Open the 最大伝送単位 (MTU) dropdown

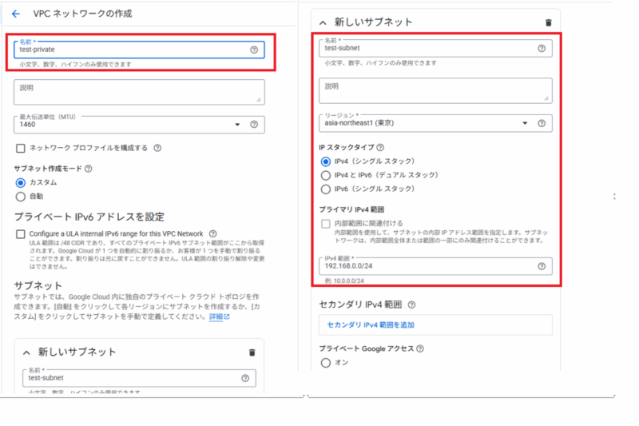coord(237,125)
